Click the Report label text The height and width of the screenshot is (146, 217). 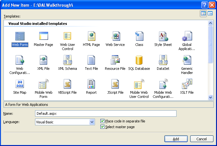(91, 92)
